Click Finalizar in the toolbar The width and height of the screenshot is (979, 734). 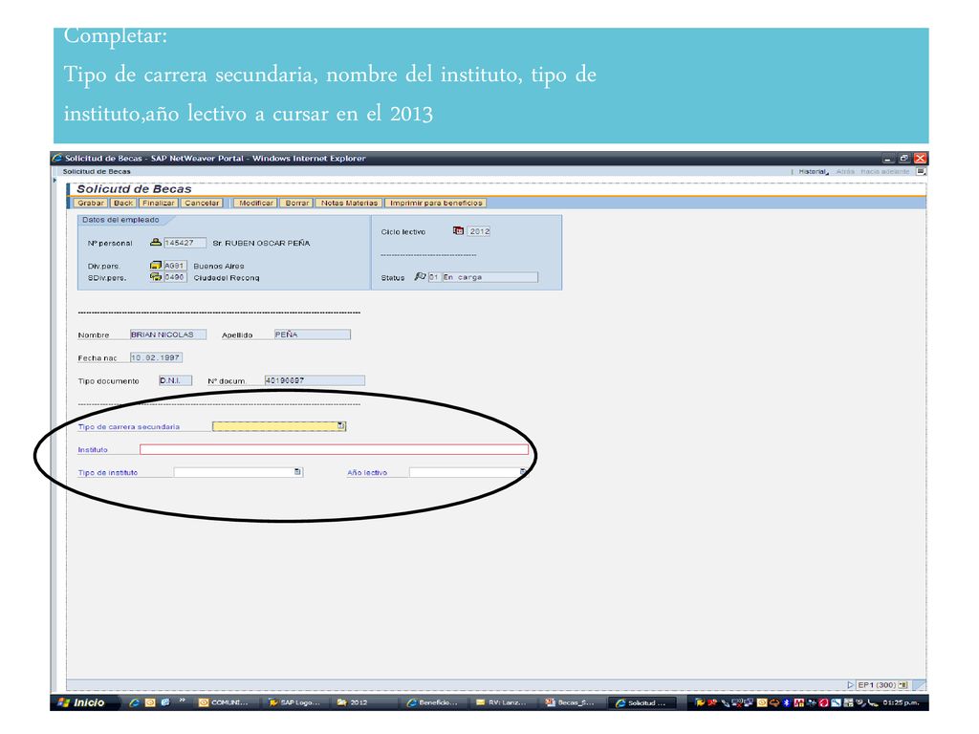point(158,203)
